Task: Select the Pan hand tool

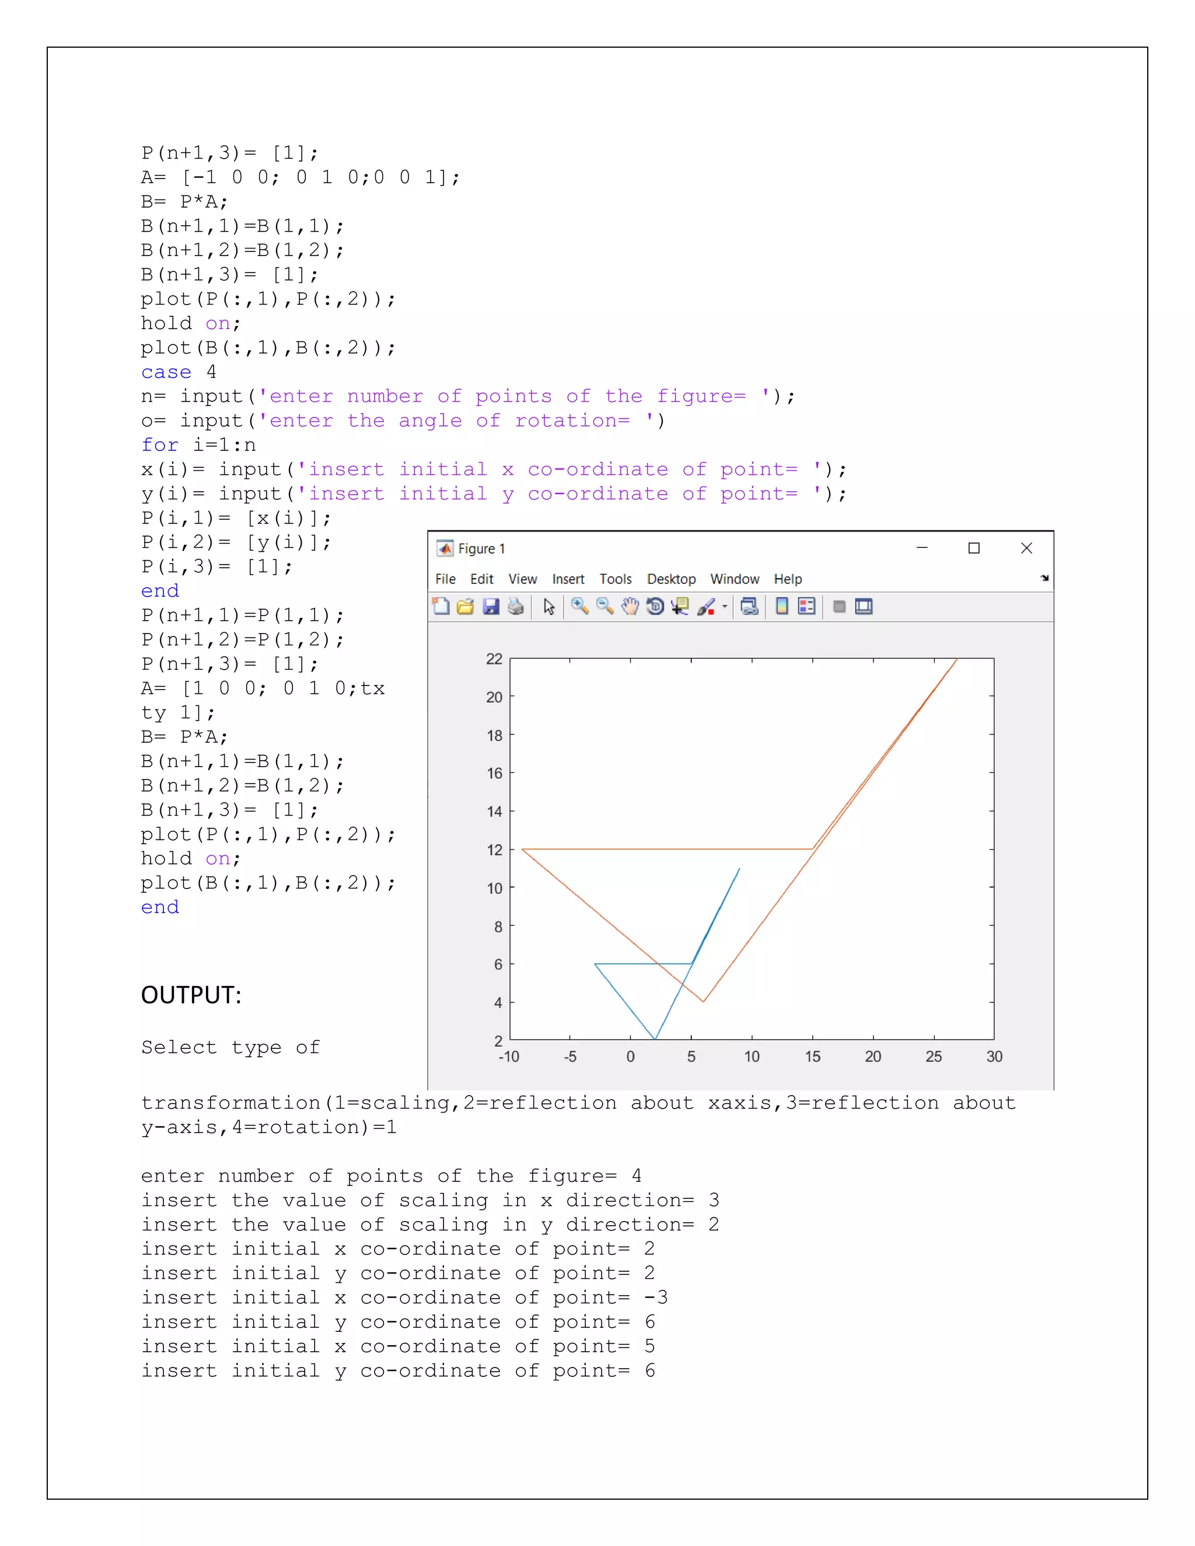Action: (630, 607)
